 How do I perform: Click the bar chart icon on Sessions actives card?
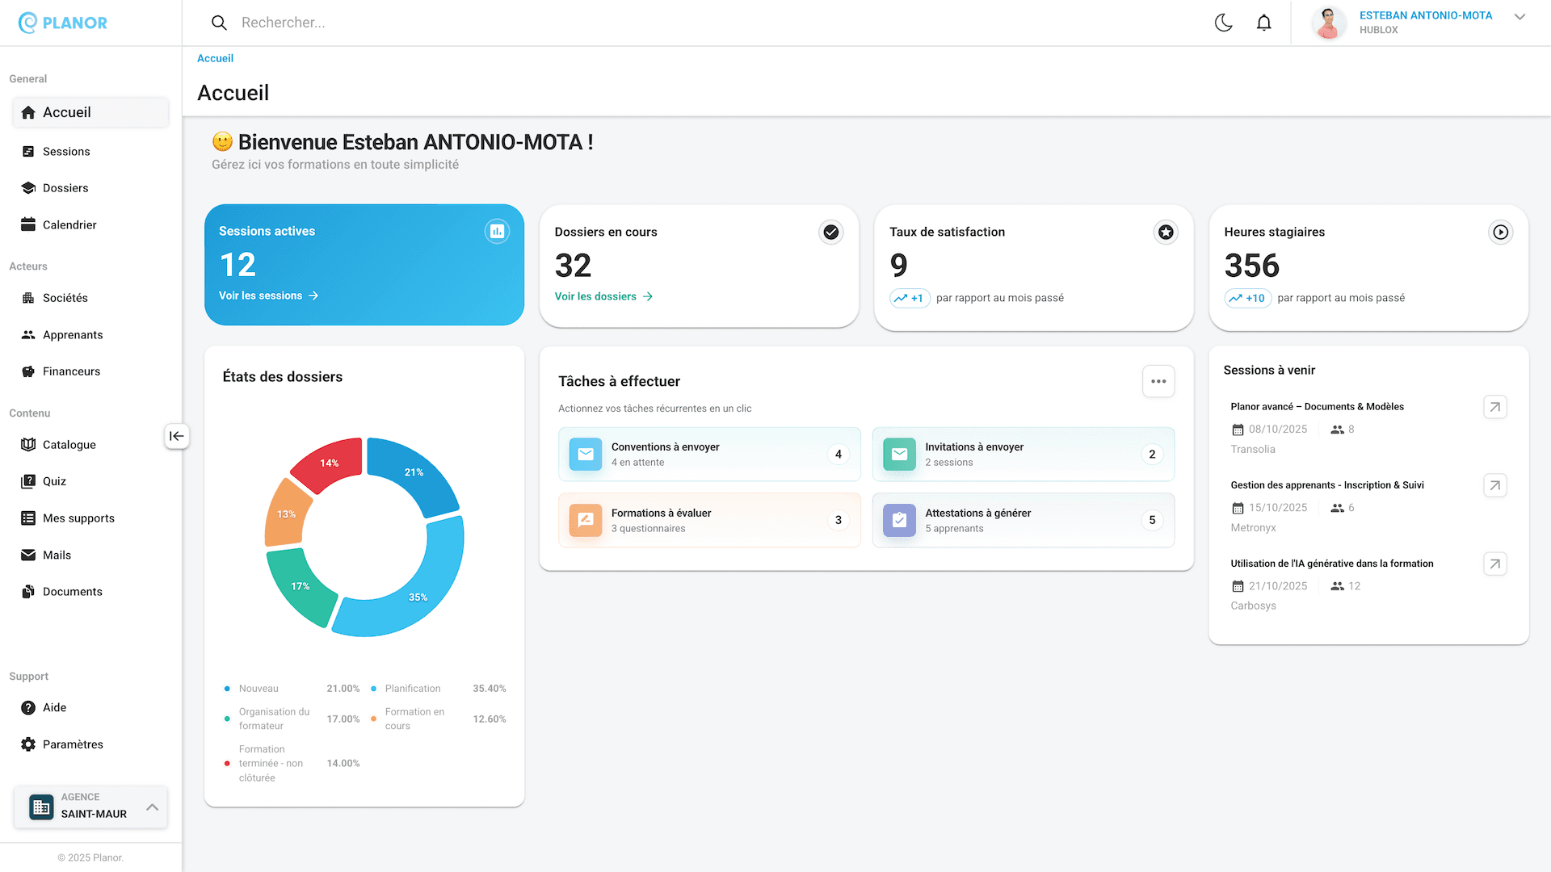497,231
